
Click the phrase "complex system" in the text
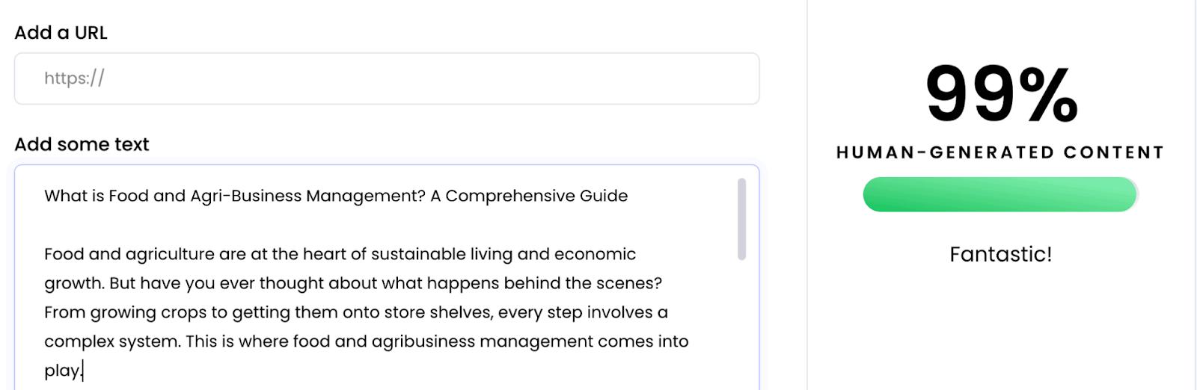pyautogui.click(x=111, y=341)
